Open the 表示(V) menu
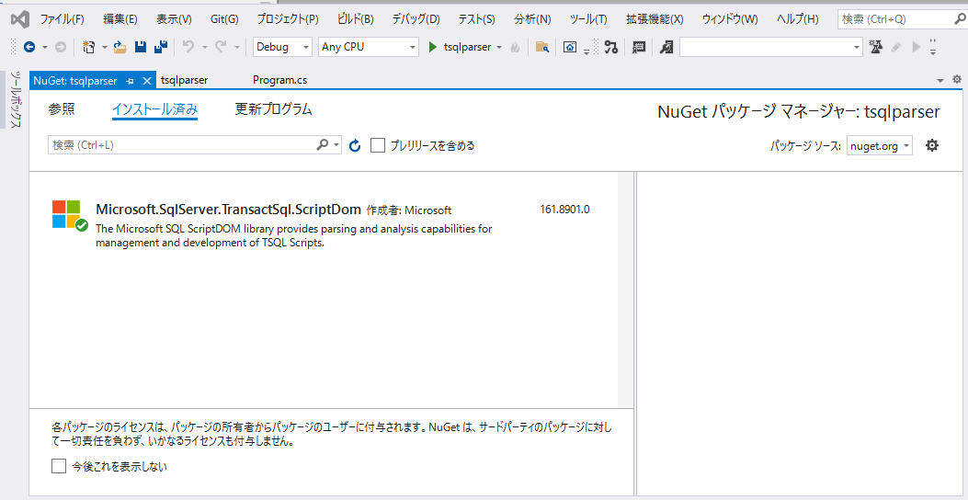This screenshot has height=500, width=968. pos(174,19)
